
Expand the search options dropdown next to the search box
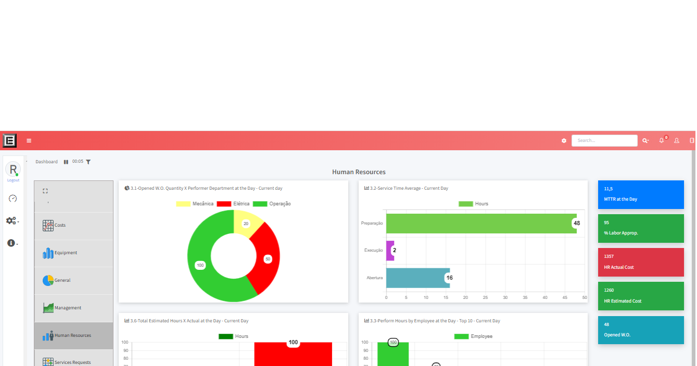(x=645, y=140)
